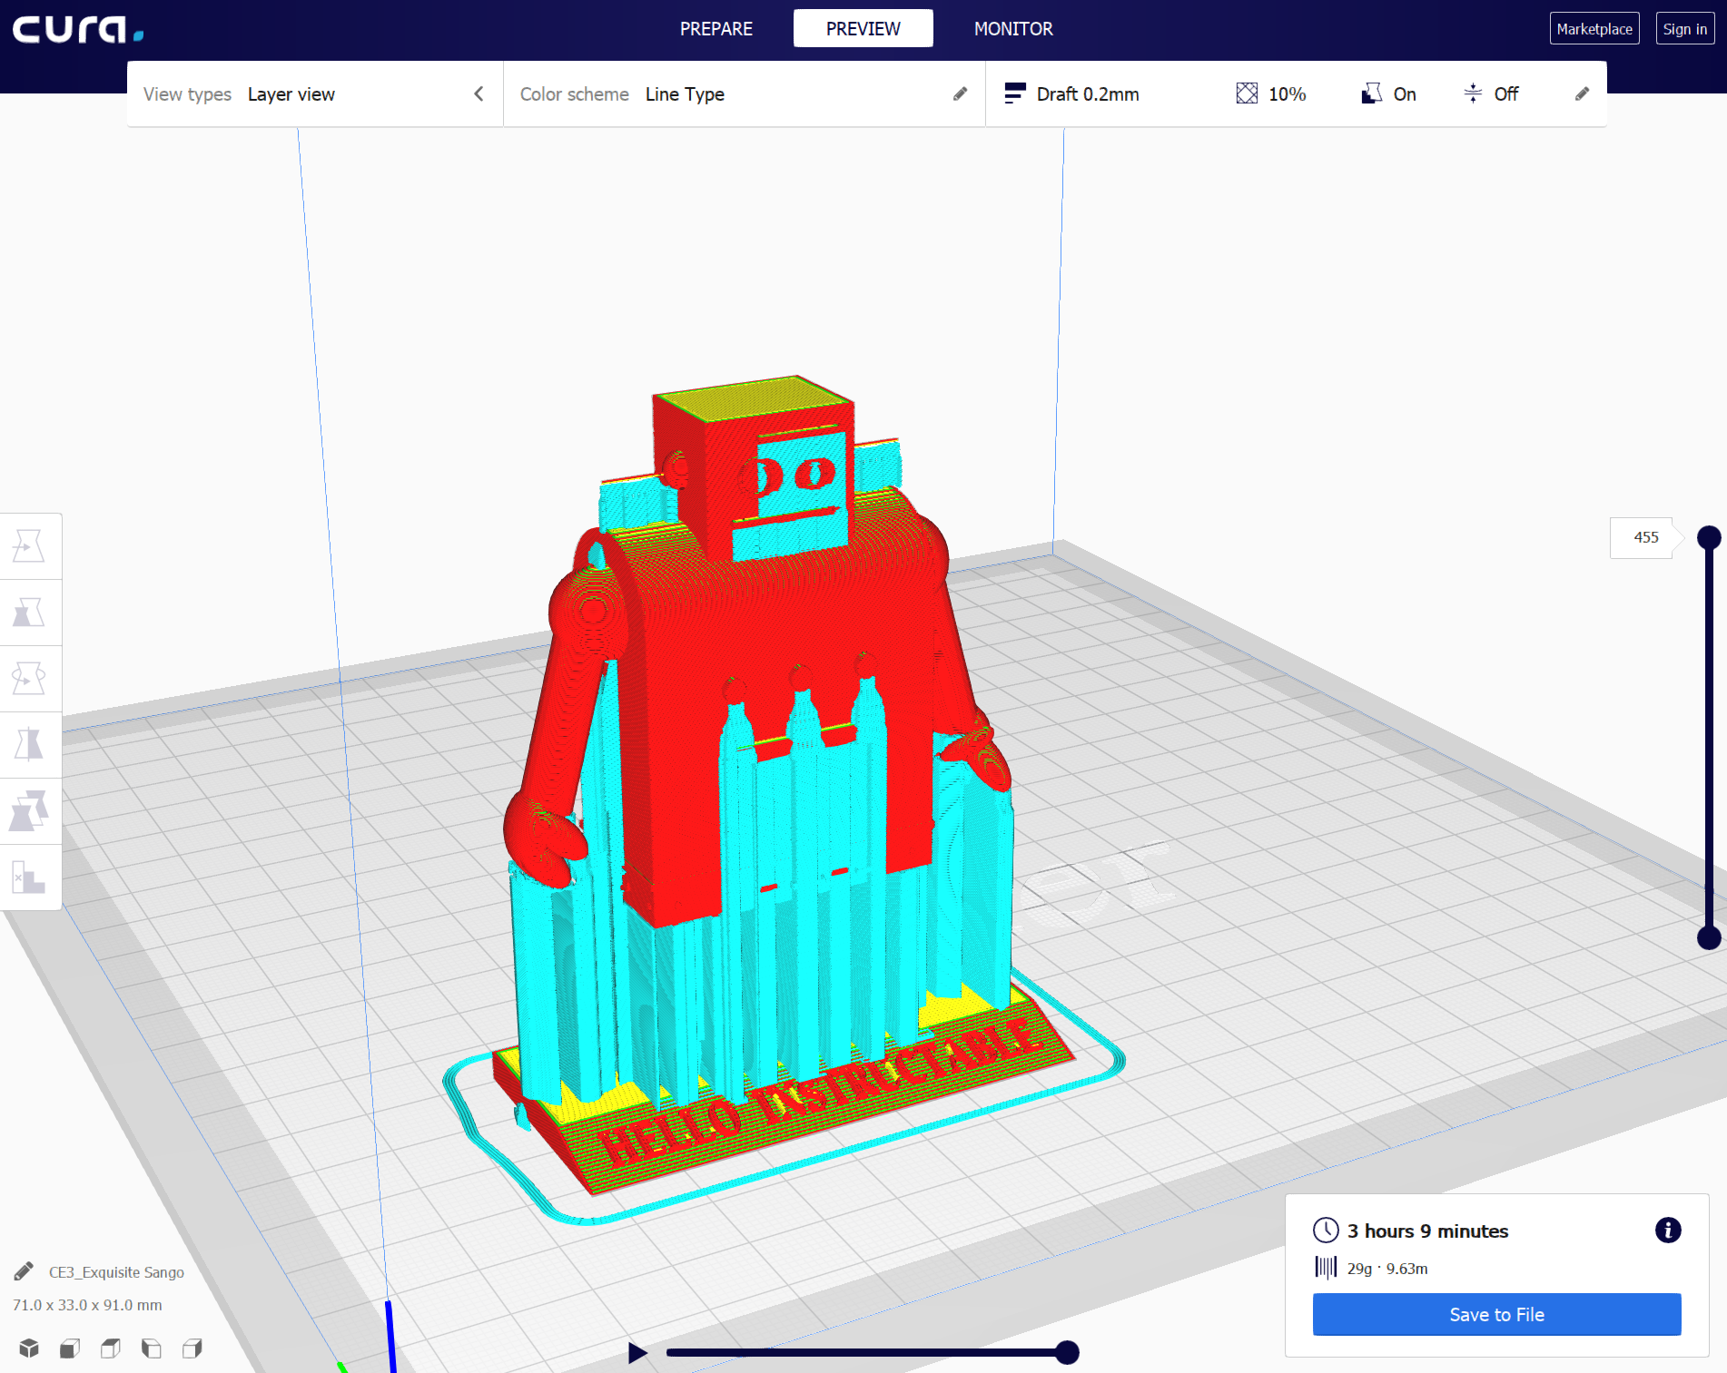Click the 10% infill icon
1727x1373 pixels.
[x=1247, y=93]
